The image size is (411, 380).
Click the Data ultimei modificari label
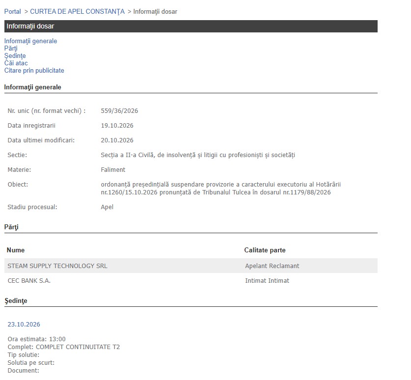(41, 140)
